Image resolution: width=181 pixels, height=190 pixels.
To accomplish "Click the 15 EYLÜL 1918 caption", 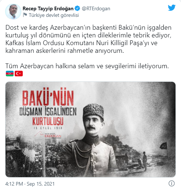I will (x=48, y=128).
